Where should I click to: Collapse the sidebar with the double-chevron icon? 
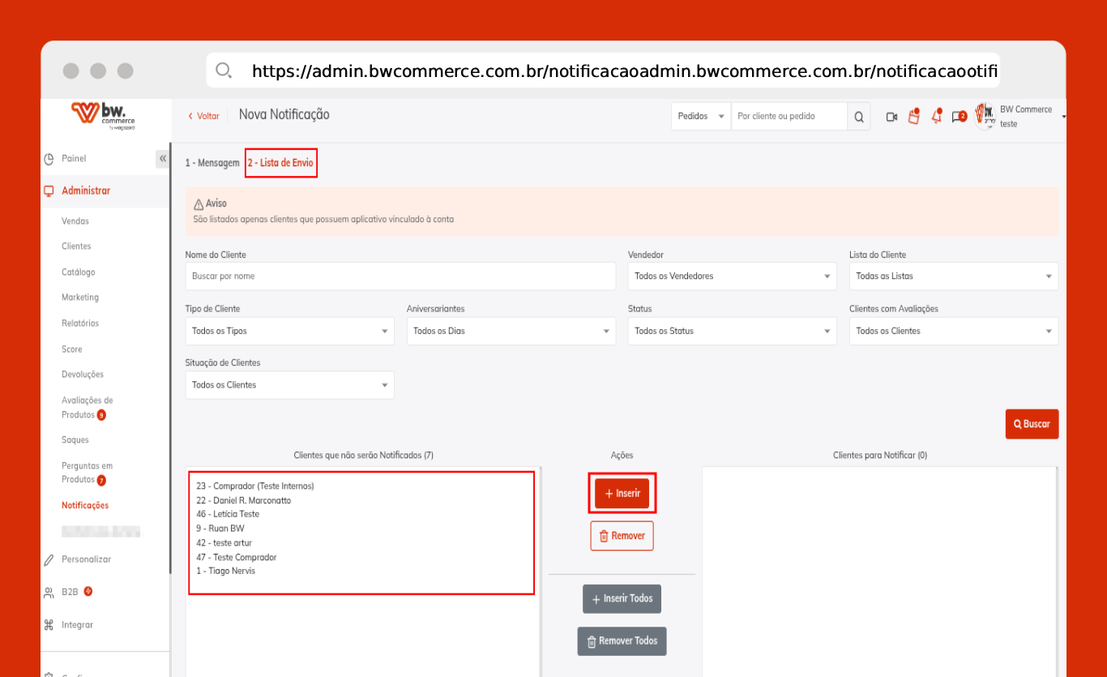[x=162, y=159]
